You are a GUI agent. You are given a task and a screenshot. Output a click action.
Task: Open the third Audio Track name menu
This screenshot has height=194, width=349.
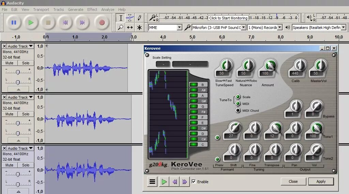pos(20,148)
